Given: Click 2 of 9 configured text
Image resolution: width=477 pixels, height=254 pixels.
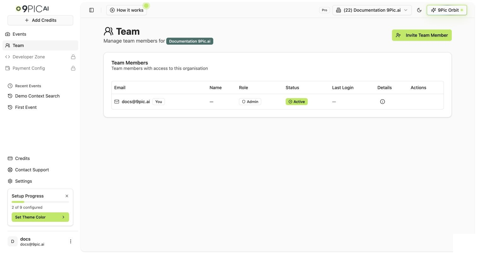Looking at the screenshot, I should click(27, 207).
